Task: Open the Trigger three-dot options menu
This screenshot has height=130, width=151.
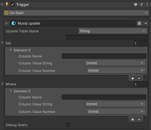Action: pos(147,4)
